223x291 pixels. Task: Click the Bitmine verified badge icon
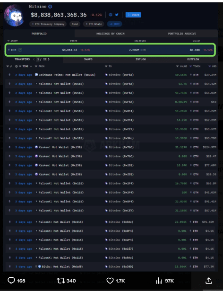(x=50, y=7)
